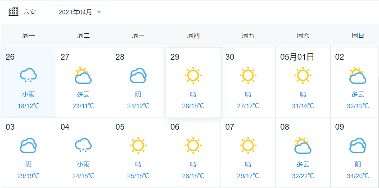Click the 周四 column header
The width and height of the screenshot is (379, 188).
(x=193, y=36)
